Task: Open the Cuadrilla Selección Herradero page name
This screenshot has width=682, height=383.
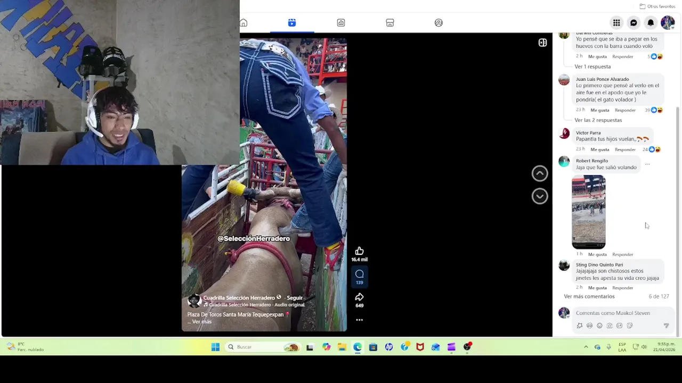Action: pos(239,298)
